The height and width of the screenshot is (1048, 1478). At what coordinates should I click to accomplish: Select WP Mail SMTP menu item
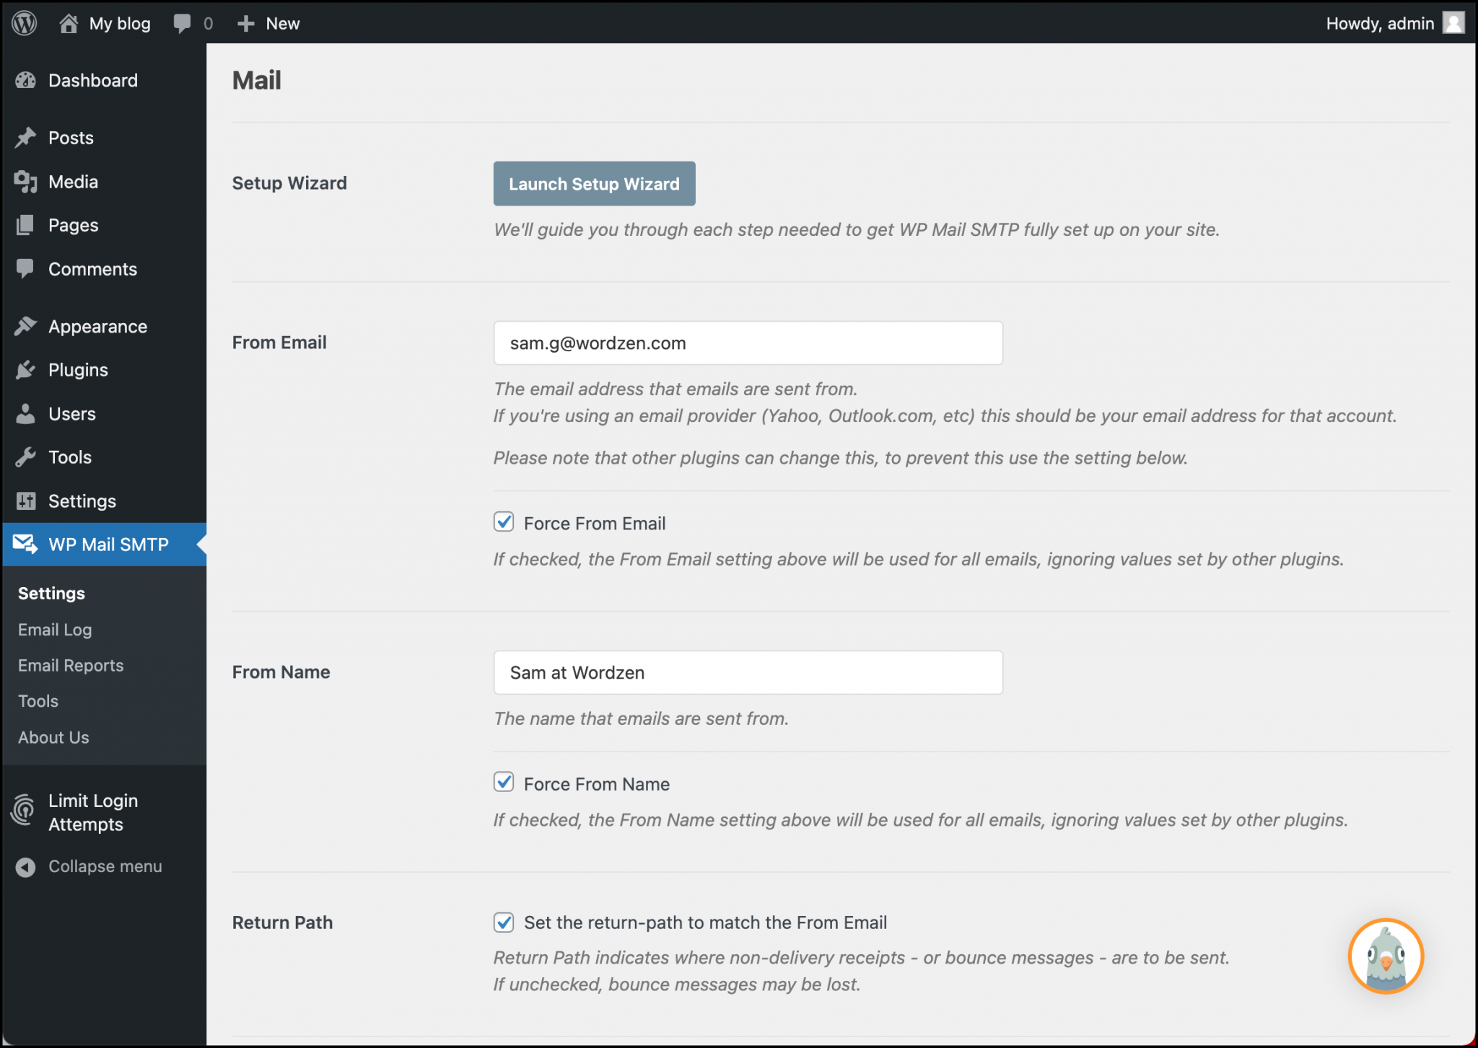(104, 545)
